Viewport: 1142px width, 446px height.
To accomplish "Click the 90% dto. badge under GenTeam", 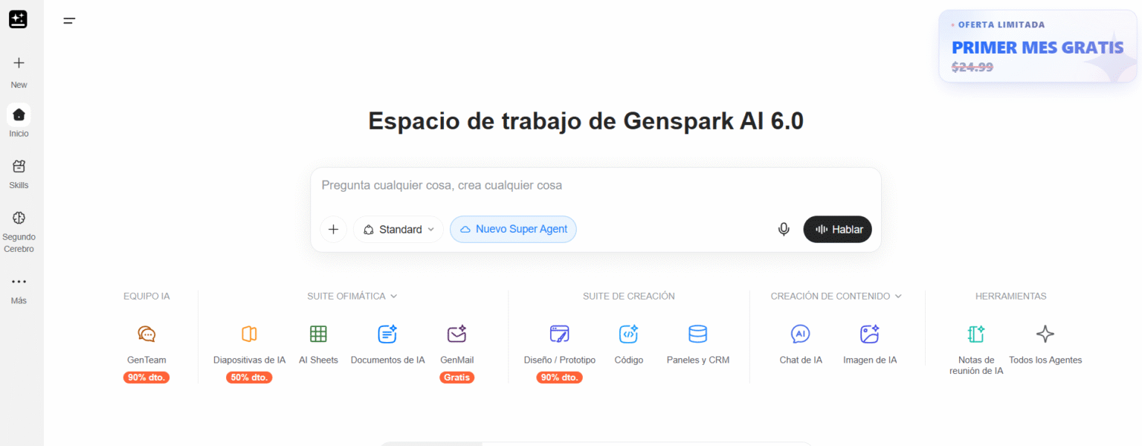I will click(146, 378).
